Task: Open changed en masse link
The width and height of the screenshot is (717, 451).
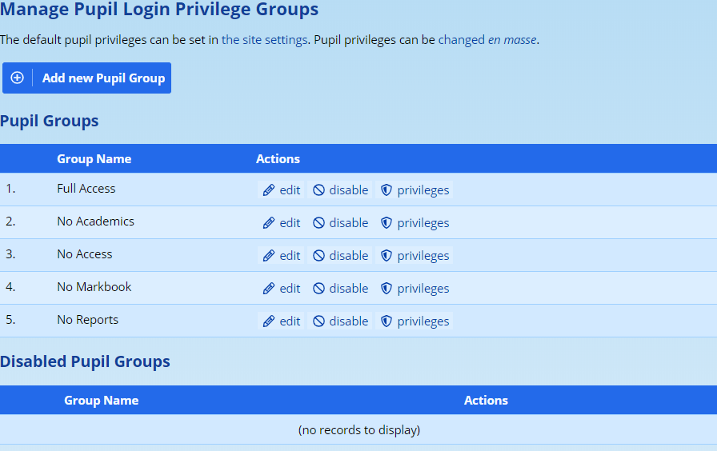Action: 487,40
